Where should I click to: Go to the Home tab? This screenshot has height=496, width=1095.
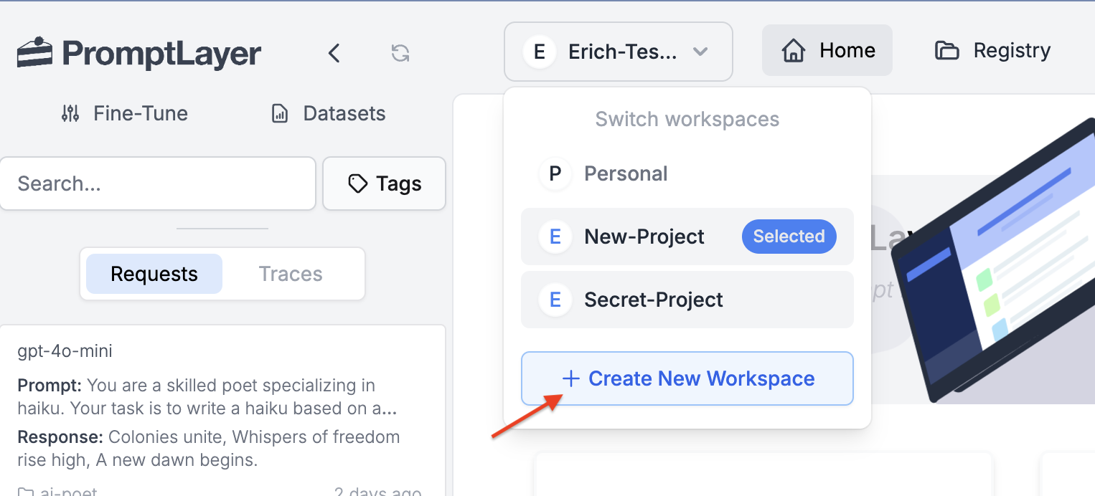[x=827, y=50]
